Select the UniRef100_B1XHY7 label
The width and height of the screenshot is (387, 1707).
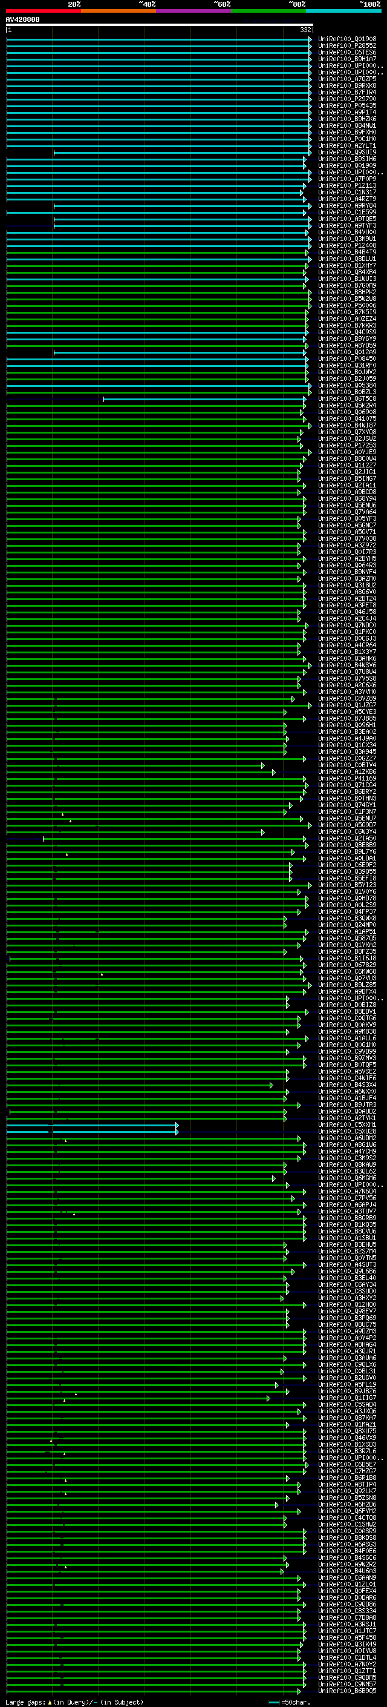(x=347, y=266)
